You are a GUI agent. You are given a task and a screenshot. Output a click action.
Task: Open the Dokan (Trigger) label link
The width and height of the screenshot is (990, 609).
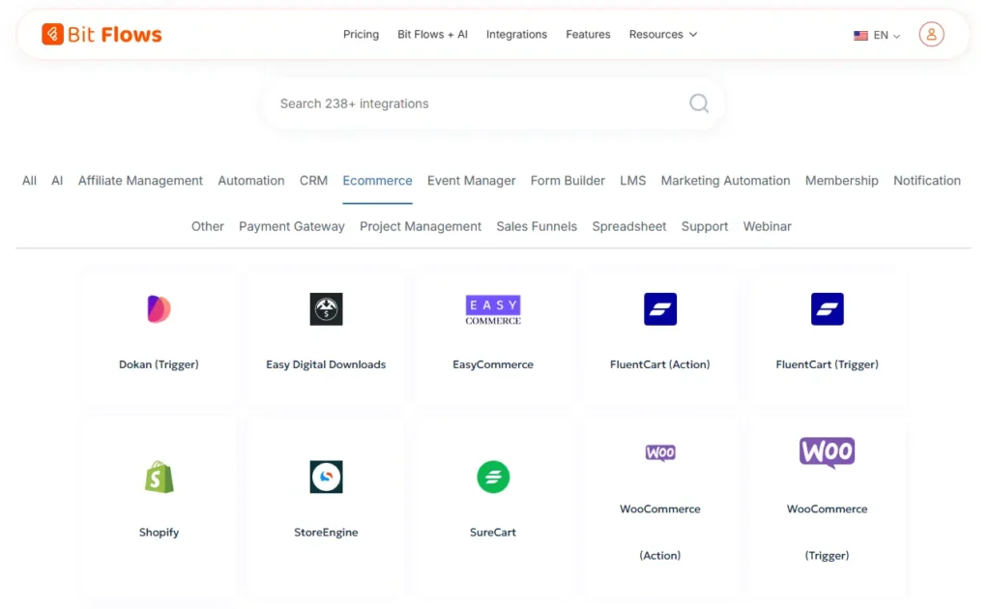point(159,364)
